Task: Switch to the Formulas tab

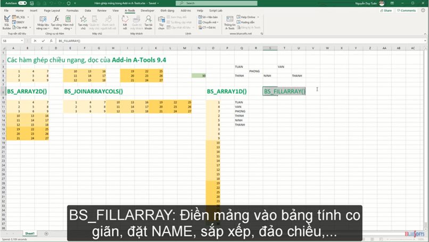Action: coord(72,11)
